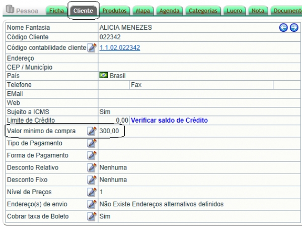Click the Brasil country text
The height and width of the screenshot is (226, 302).
pos(118,76)
